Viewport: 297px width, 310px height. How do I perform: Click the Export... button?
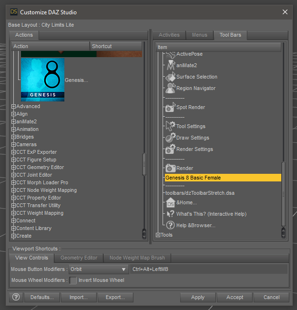pyautogui.click(x=115, y=297)
